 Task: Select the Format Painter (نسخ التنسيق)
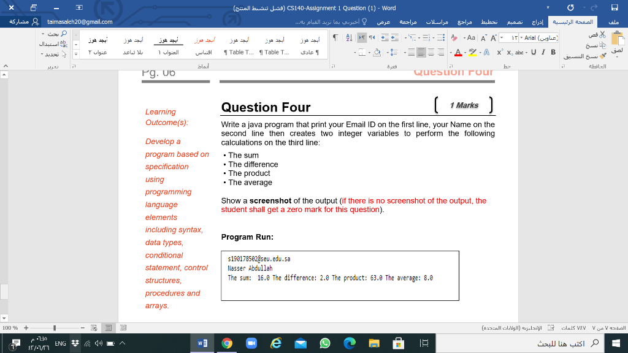point(602,56)
